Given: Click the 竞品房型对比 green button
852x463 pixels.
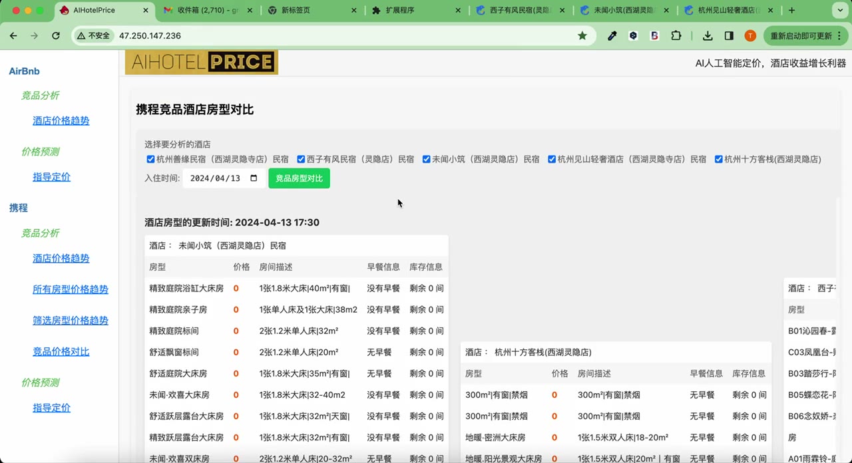Looking at the screenshot, I should point(299,178).
